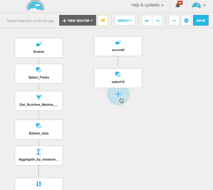The height and width of the screenshot is (190, 213).
Task: Add a comment with the yellow note icon
Action: tap(103, 20)
